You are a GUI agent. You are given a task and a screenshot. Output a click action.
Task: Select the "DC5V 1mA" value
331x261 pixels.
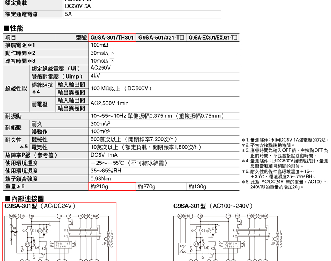pos(104,155)
